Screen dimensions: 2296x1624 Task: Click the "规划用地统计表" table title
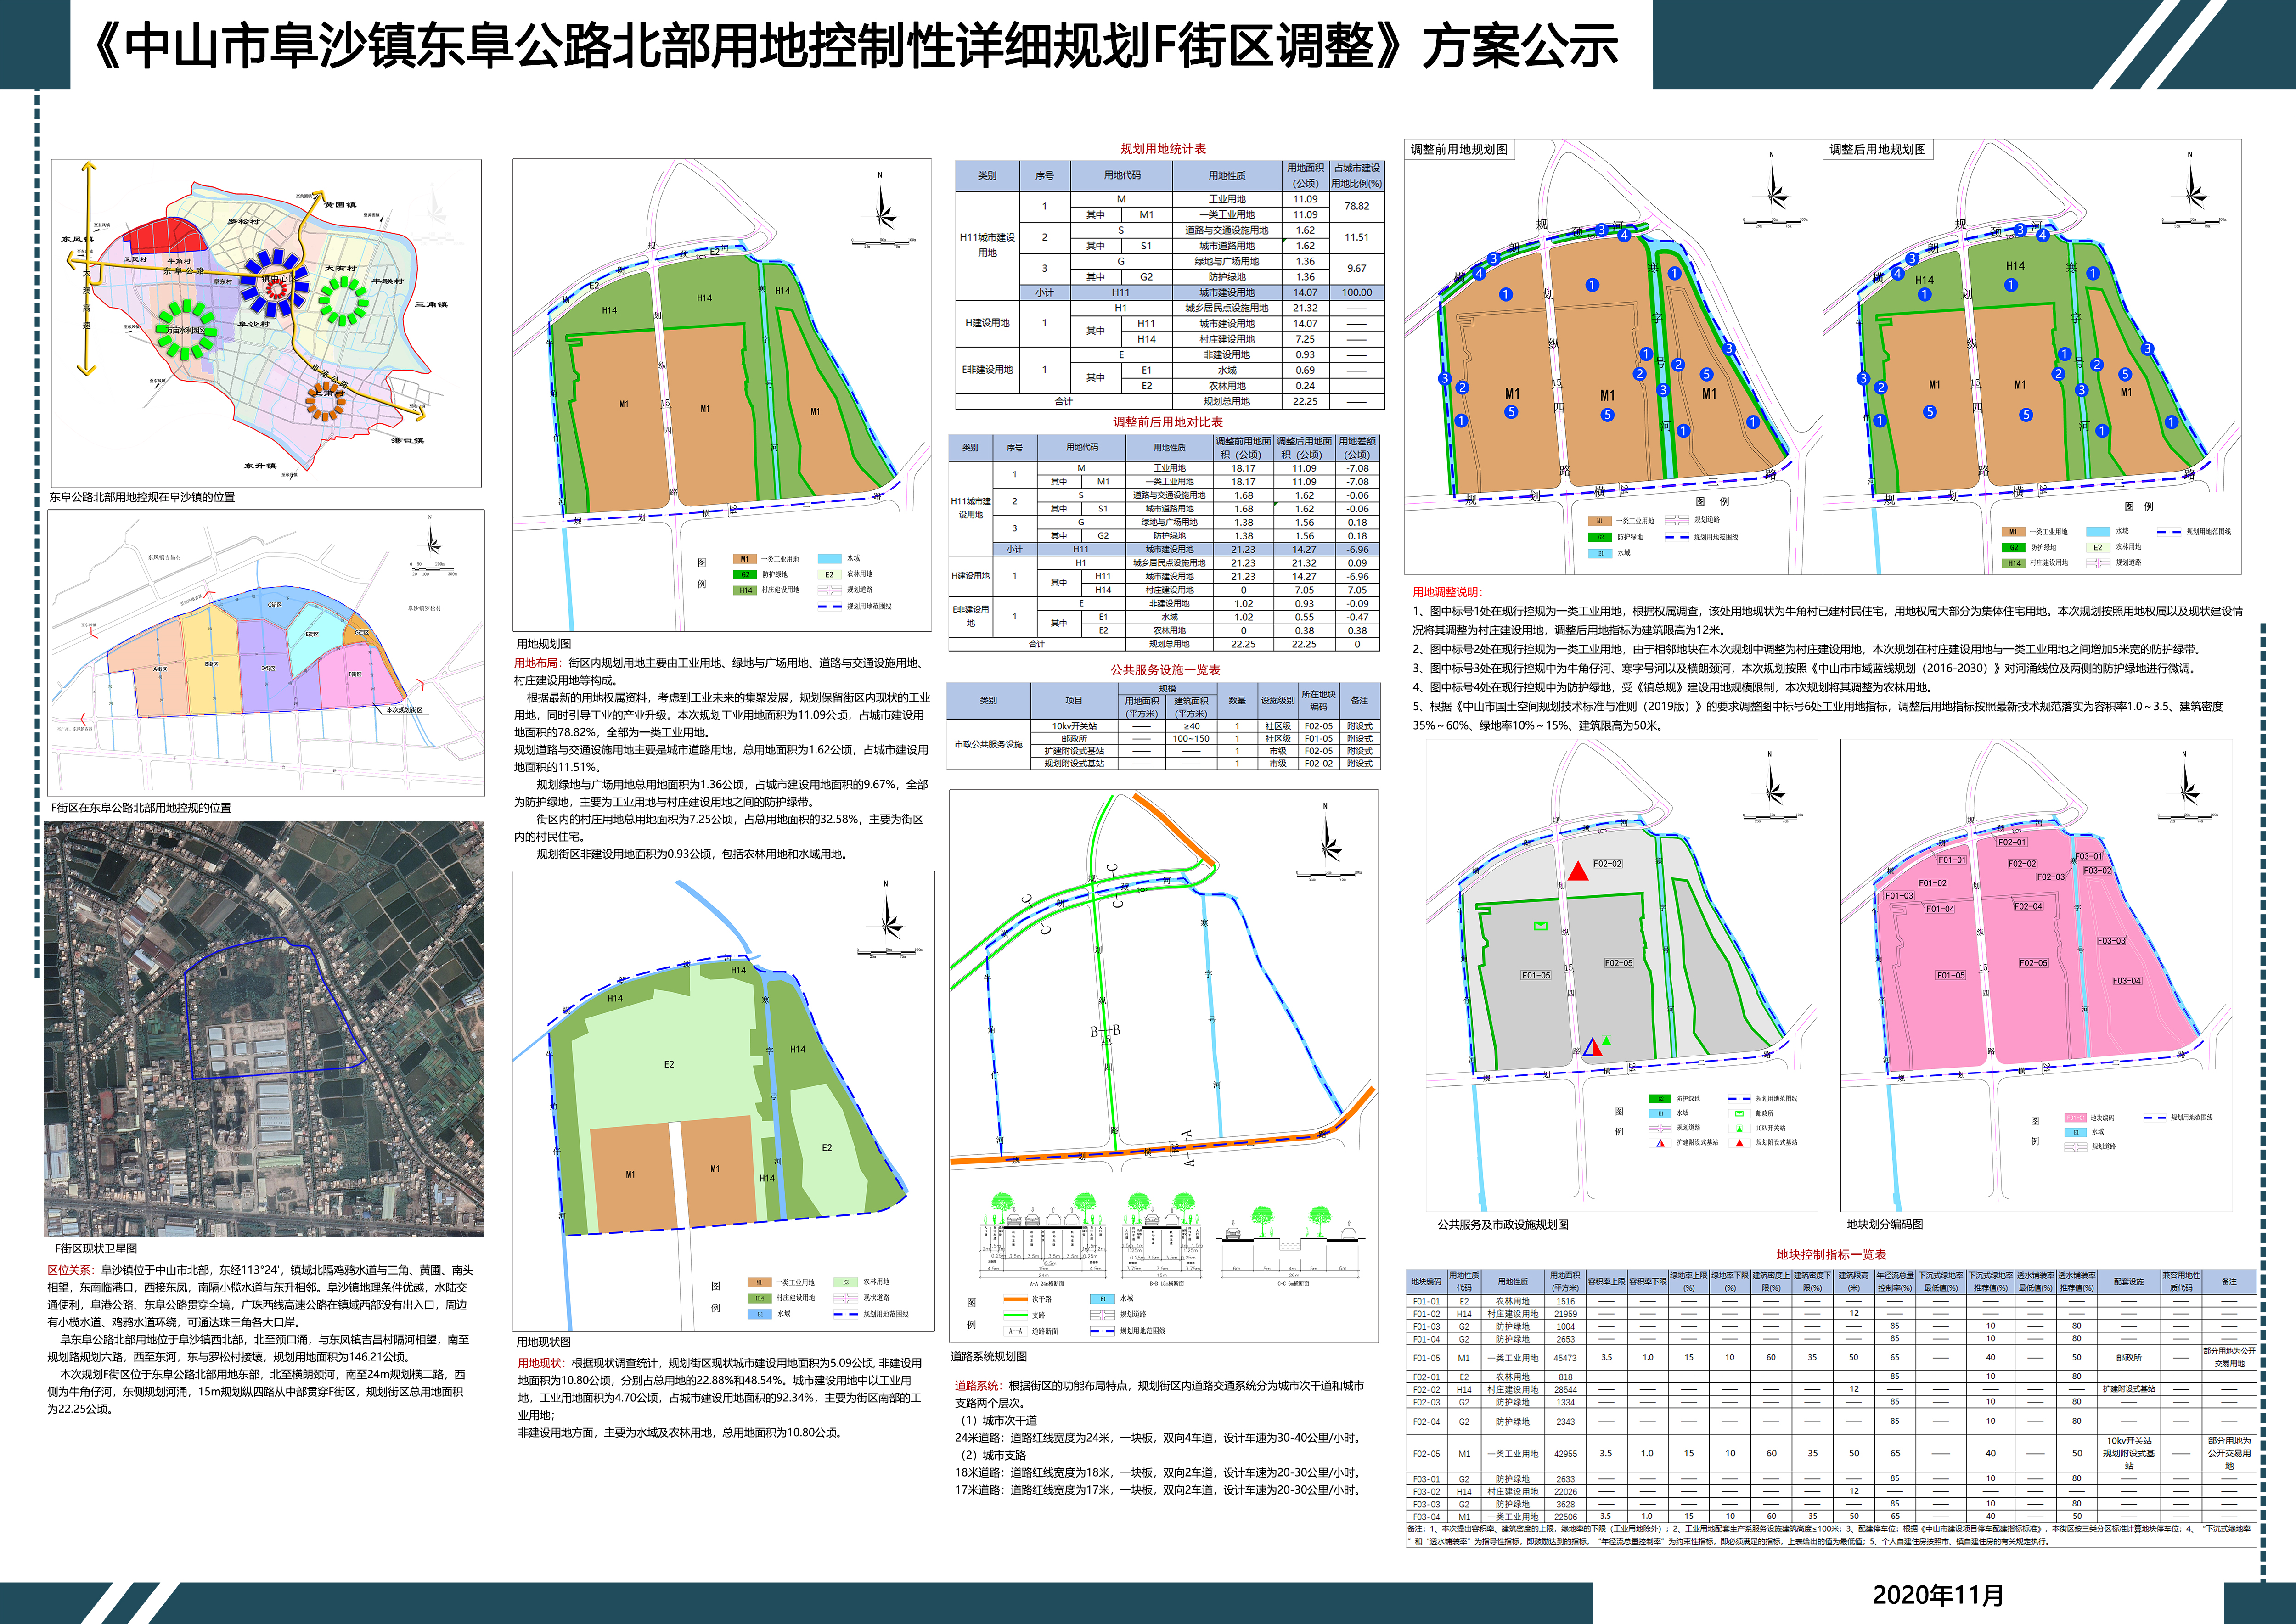[x=1163, y=149]
